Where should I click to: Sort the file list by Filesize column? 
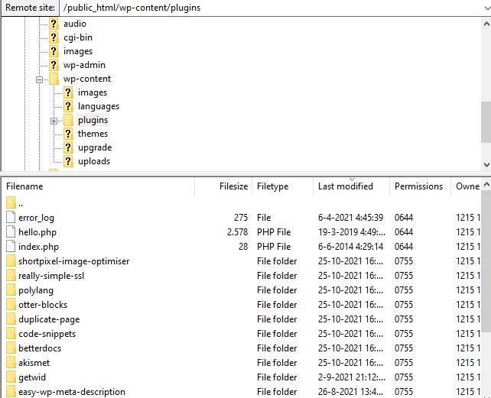click(x=223, y=186)
